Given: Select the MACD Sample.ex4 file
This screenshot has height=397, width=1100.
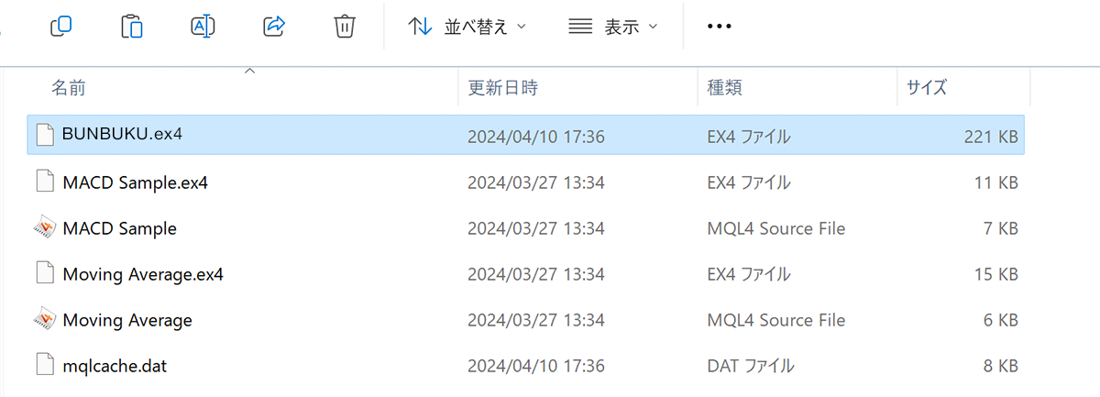Looking at the screenshot, I should 526,182.
